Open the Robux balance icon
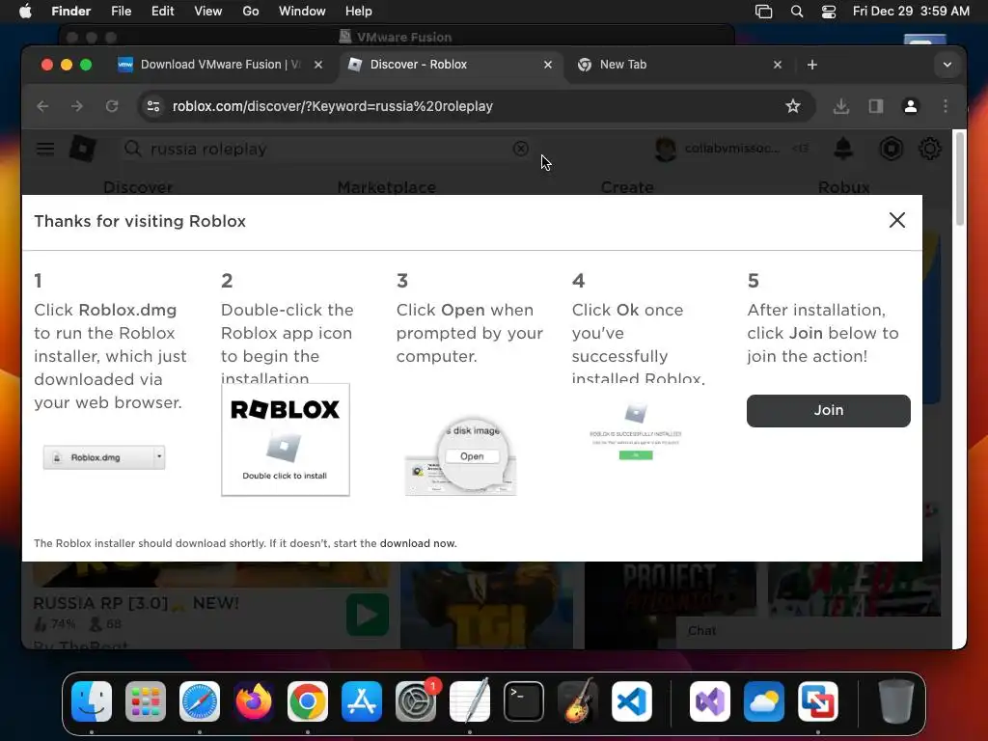The width and height of the screenshot is (988, 741). 891,149
